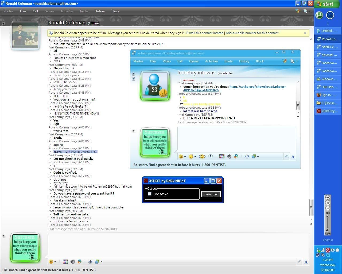This screenshot has height=274, width=342.
Task: Go to previous track in media toolbar
Action: click(328, 197)
